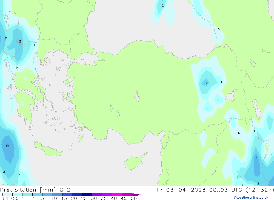This screenshot has width=274, height=200.
Task: Click the '35' legend scale label
Action: (104, 198)
